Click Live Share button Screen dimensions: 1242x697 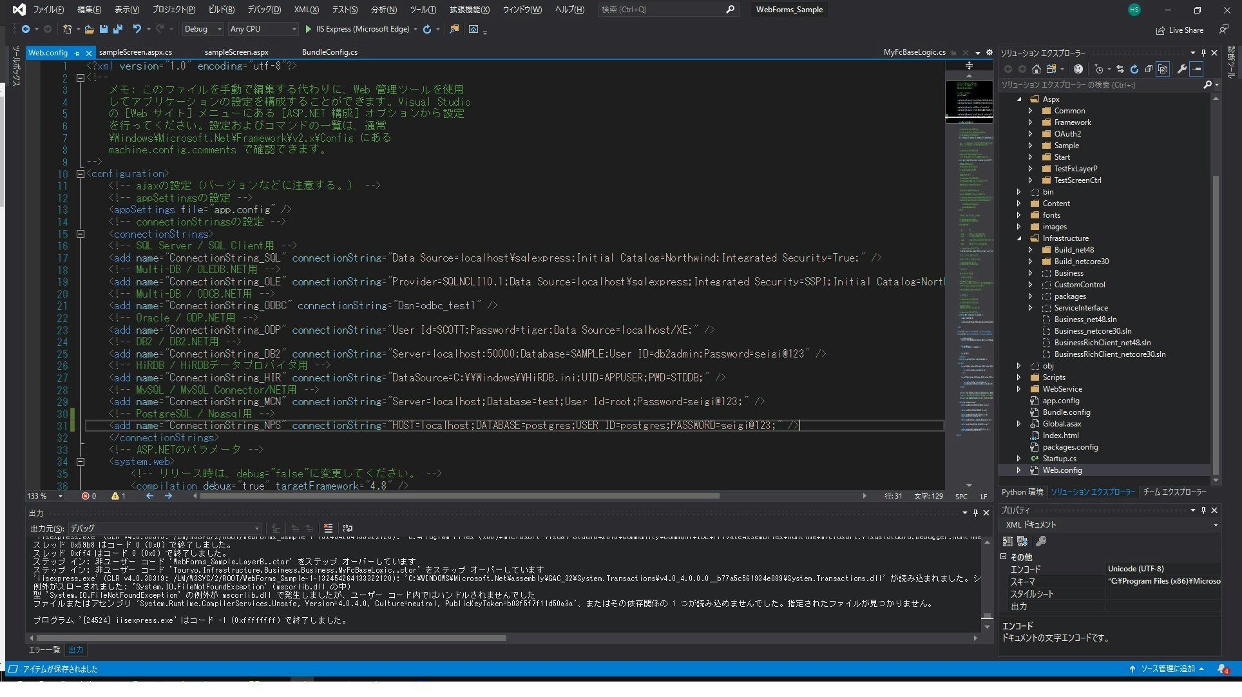pyautogui.click(x=1180, y=30)
